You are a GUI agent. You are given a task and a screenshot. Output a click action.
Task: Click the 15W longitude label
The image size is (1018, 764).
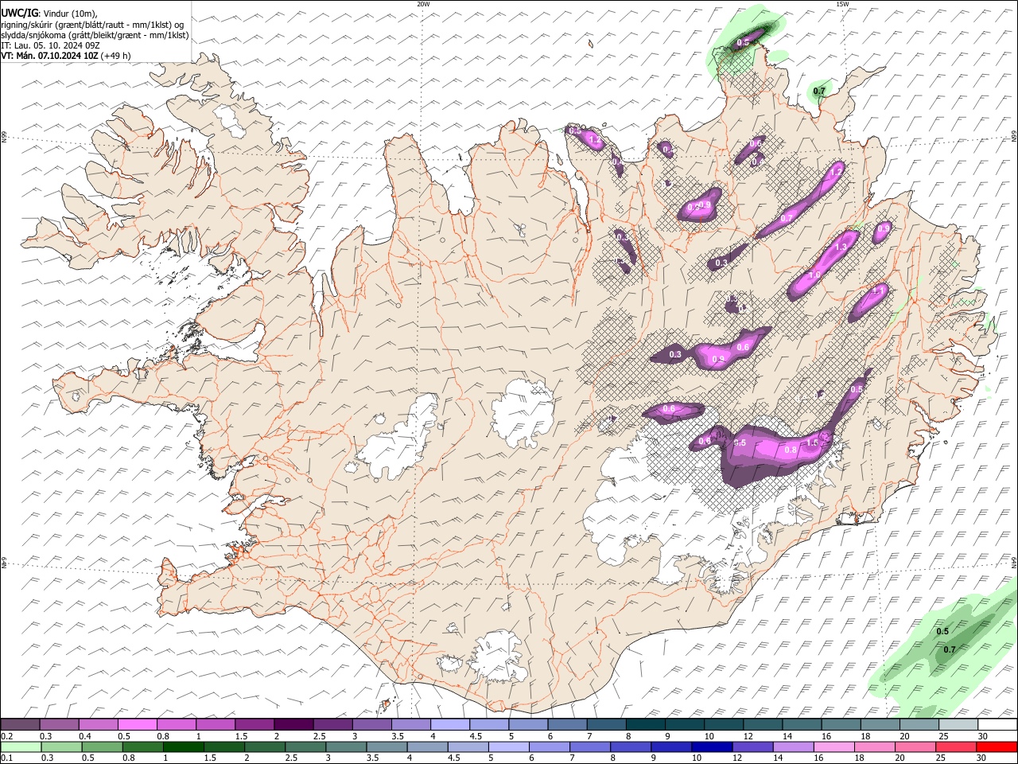pyautogui.click(x=842, y=4)
